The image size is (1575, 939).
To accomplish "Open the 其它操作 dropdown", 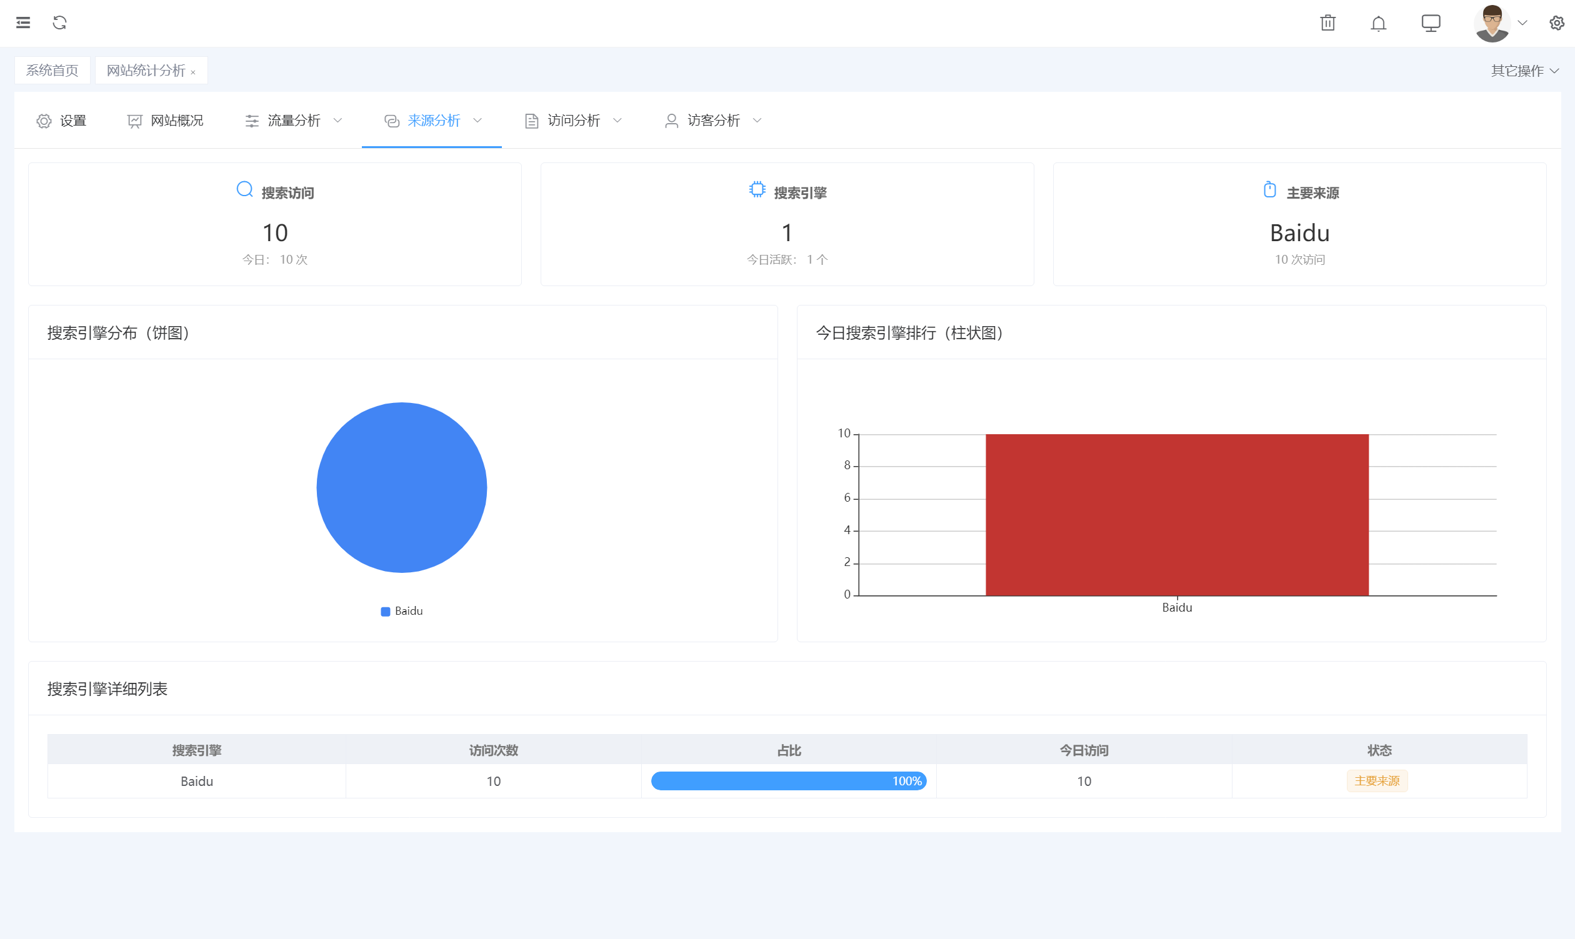I will pos(1524,71).
